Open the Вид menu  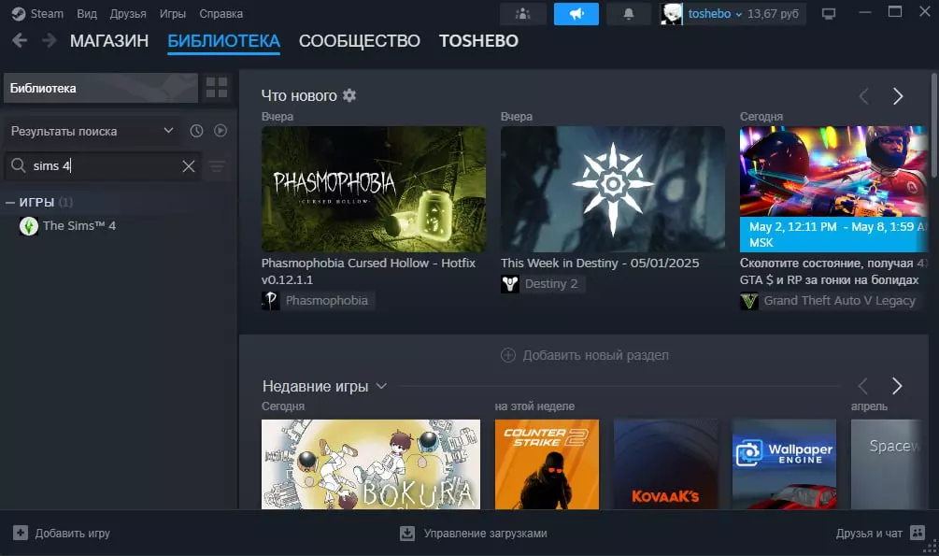[87, 13]
